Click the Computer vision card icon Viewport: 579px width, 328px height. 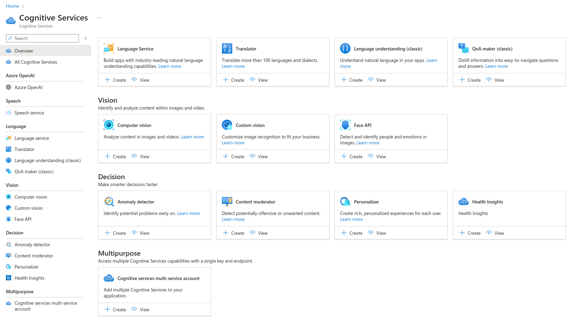(109, 125)
